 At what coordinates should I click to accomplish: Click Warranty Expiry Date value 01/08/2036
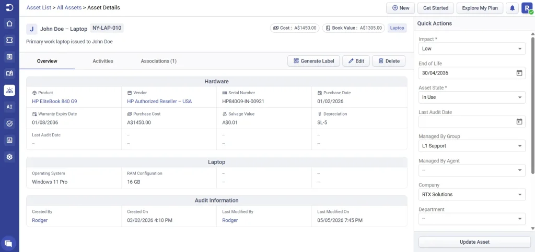45,122
